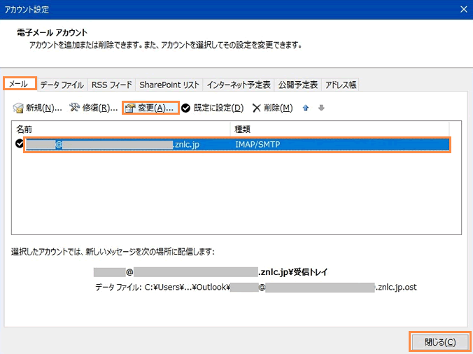Click the データ ファイル path ending znlc.jp.ost

[256, 287]
